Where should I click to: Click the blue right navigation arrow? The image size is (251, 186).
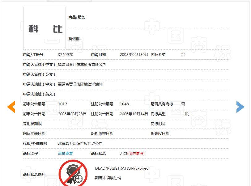point(240,107)
